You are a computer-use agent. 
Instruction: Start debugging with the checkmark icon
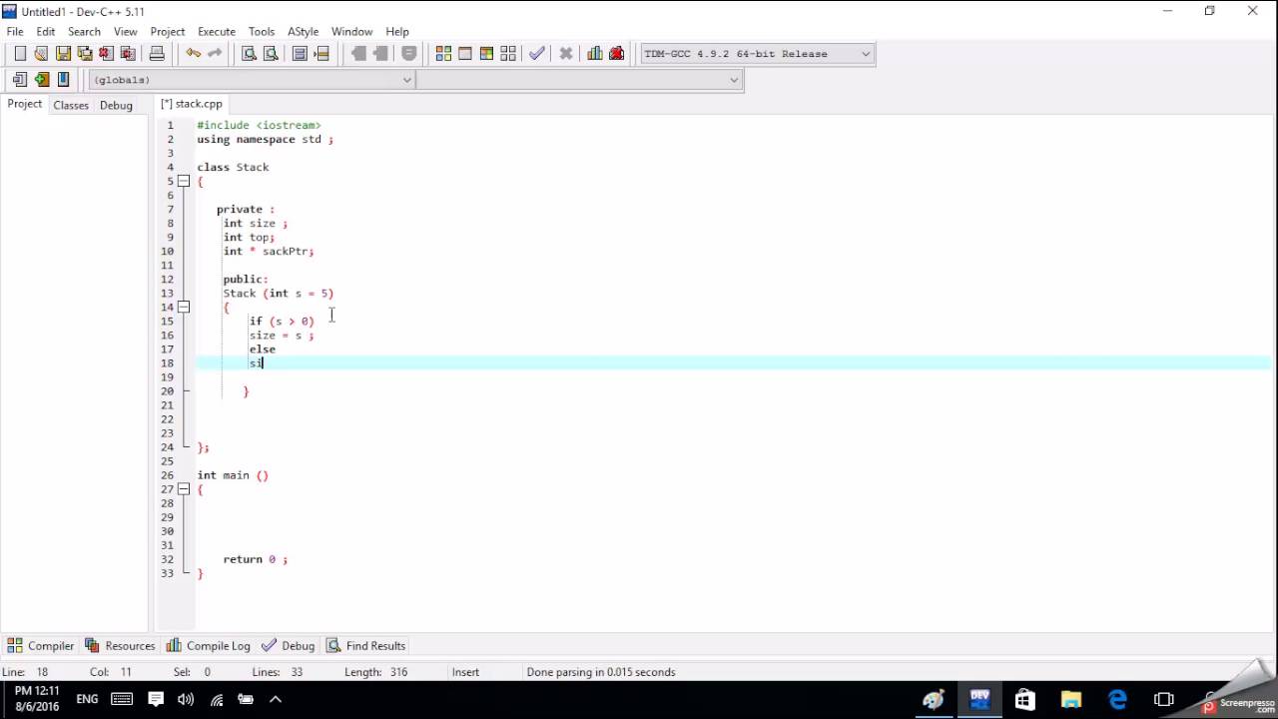(x=537, y=54)
